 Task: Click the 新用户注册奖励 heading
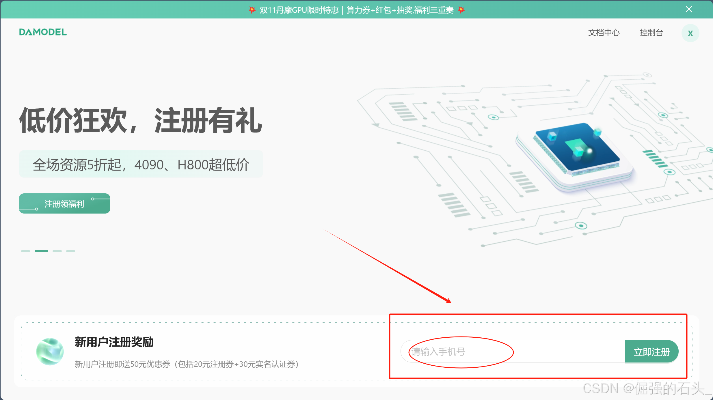click(114, 342)
